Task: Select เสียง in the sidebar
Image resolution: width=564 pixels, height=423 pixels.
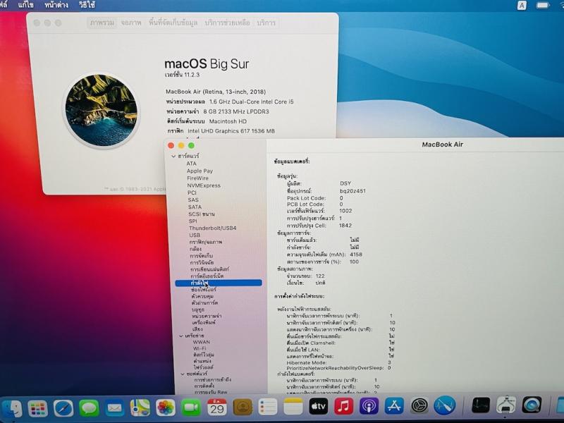Action: tap(197, 329)
